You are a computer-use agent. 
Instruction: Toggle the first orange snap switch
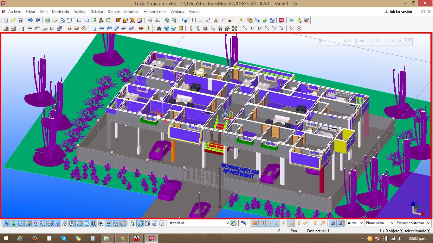(x=254, y=223)
